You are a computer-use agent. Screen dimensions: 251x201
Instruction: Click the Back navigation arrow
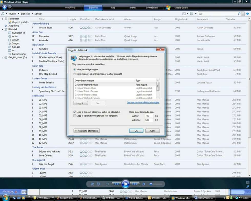(4, 7)
